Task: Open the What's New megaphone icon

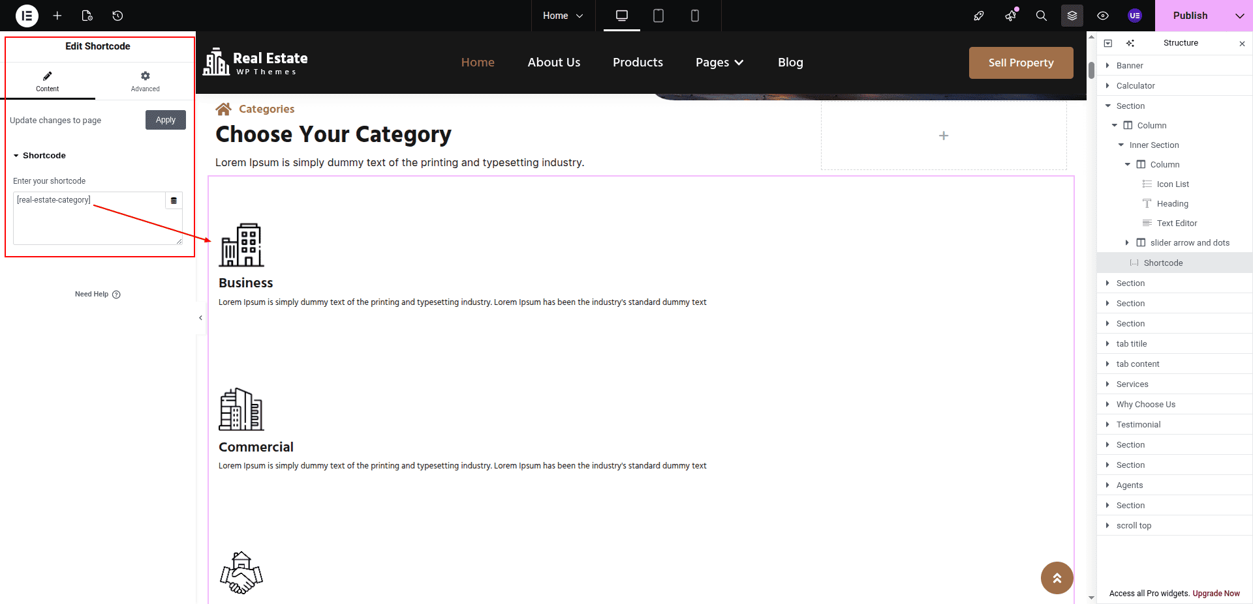Action: point(1010,16)
